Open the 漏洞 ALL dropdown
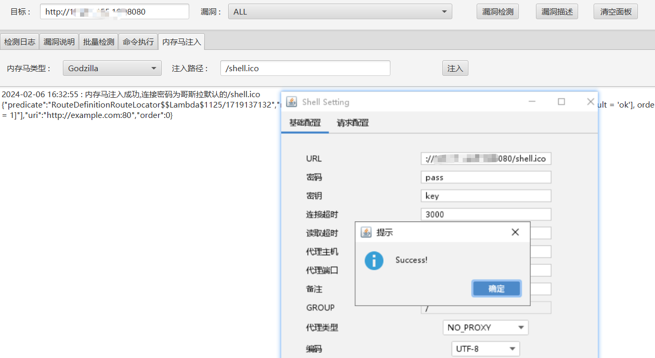 340,11
